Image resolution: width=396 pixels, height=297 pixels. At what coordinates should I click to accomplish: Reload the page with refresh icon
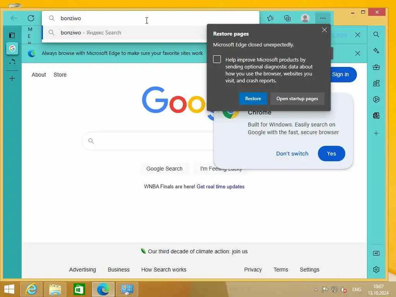(x=31, y=18)
